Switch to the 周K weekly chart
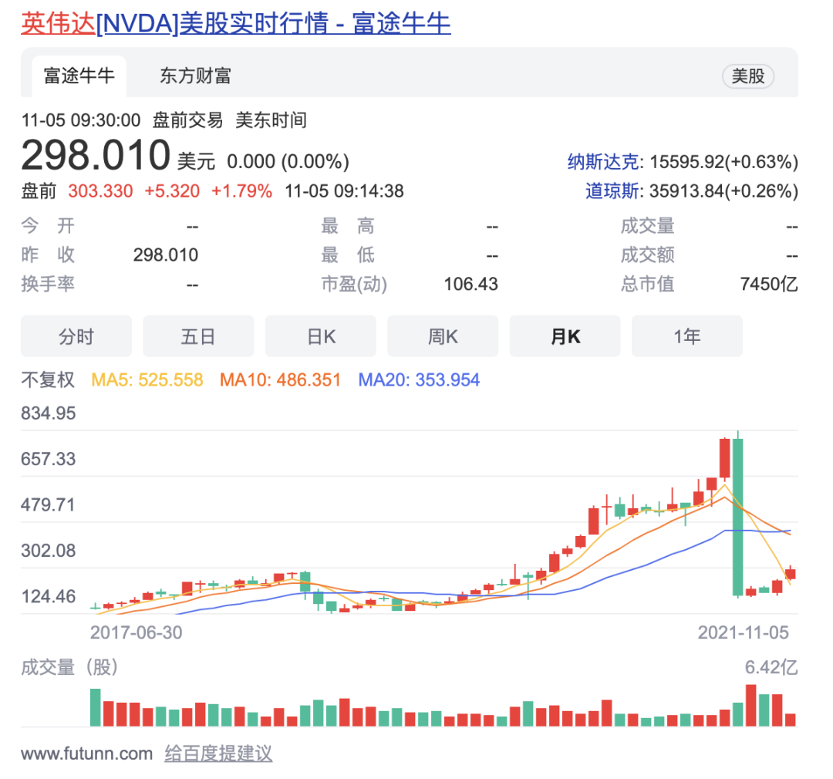 pyautogui.click(x=443, y=336)
